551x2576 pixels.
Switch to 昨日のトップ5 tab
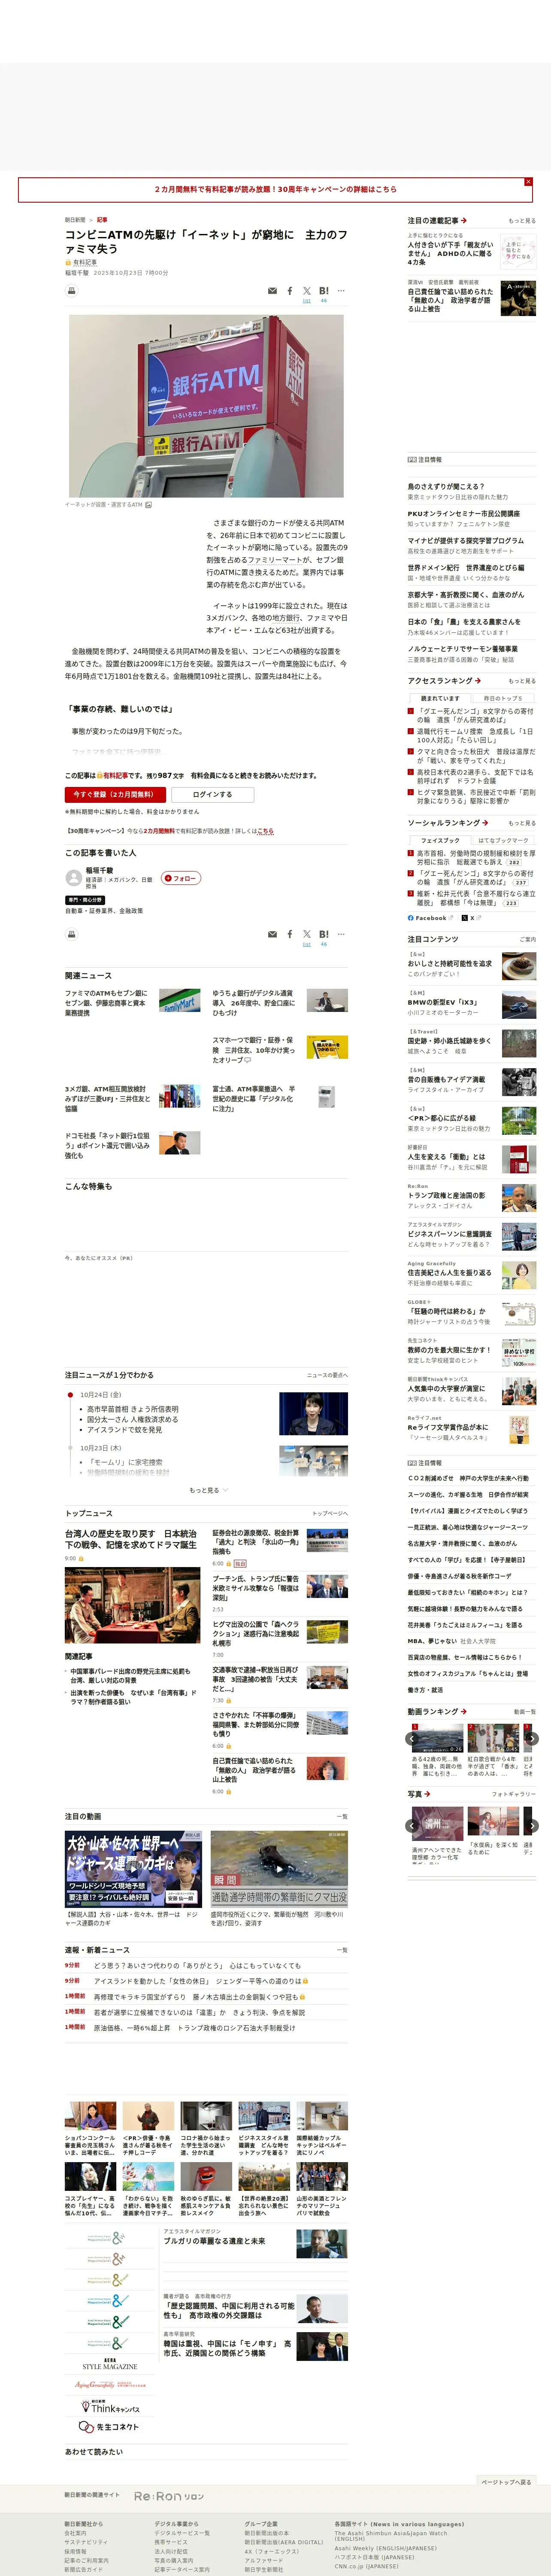[x=503, y=698]
